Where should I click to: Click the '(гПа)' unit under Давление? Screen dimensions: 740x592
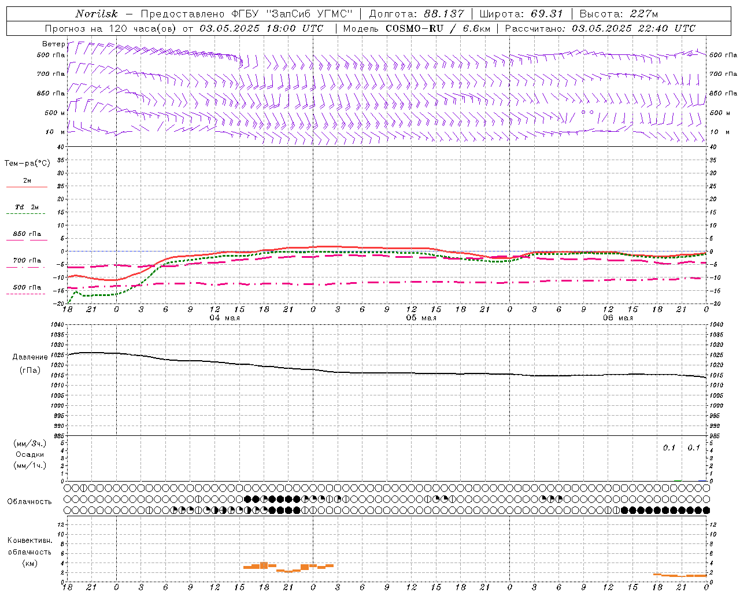(30, 370)
